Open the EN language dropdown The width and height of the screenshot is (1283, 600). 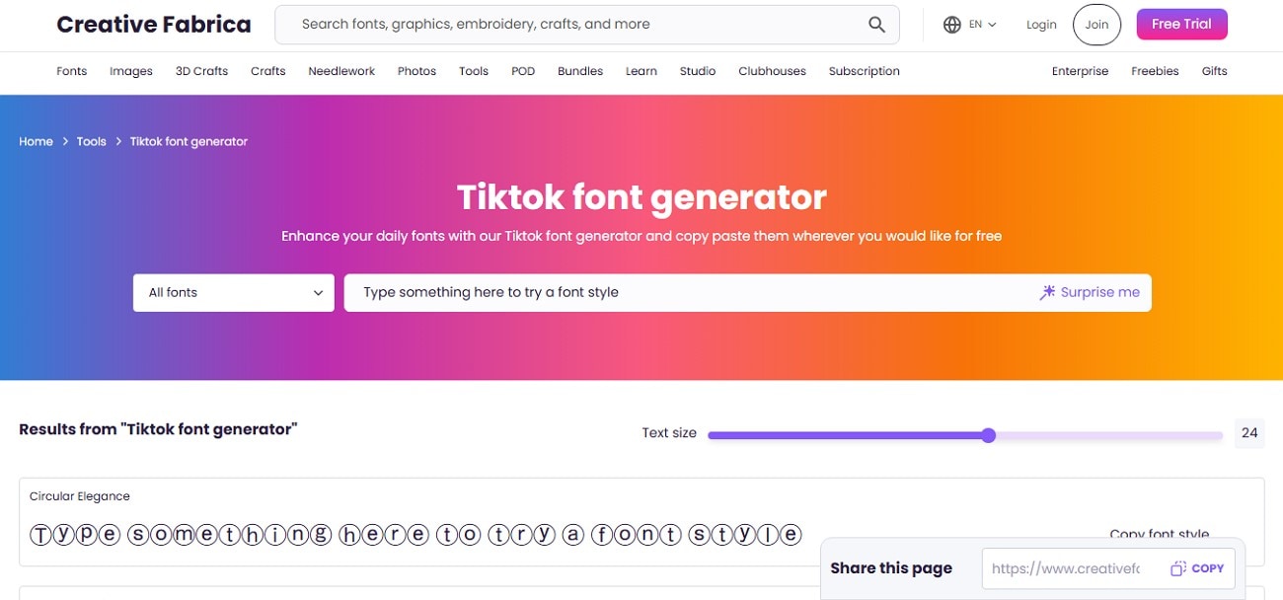coord(983,25)
